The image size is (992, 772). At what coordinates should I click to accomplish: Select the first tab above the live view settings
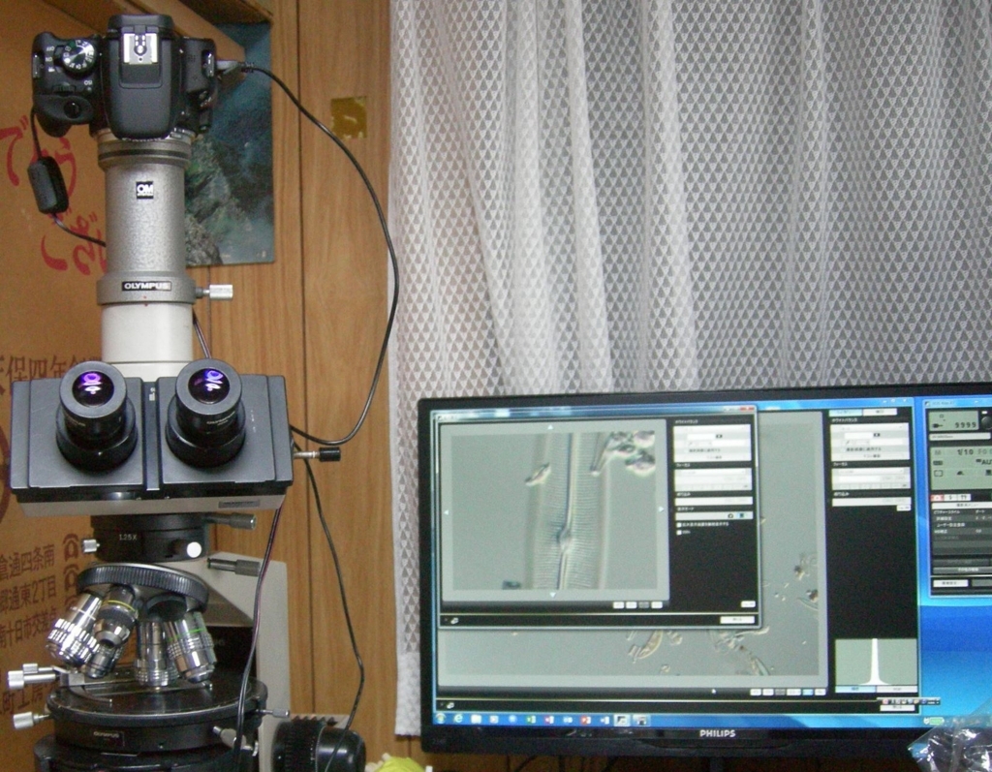(x=846, y=413)
